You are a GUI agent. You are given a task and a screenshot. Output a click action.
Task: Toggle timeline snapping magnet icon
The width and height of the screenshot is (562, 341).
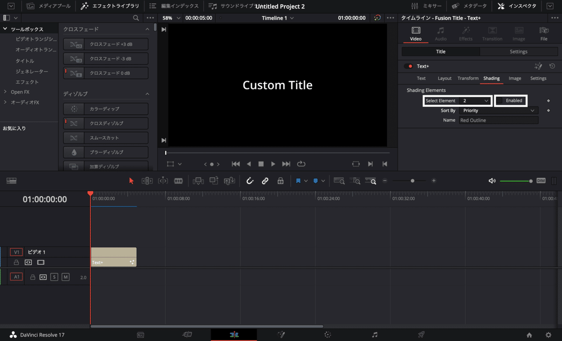250,181
